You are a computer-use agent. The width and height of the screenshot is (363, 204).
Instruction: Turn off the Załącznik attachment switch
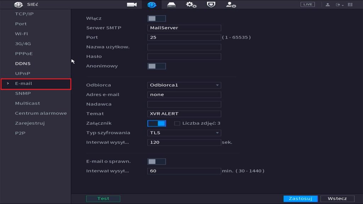pyautogui.click(x=156, y=123)
